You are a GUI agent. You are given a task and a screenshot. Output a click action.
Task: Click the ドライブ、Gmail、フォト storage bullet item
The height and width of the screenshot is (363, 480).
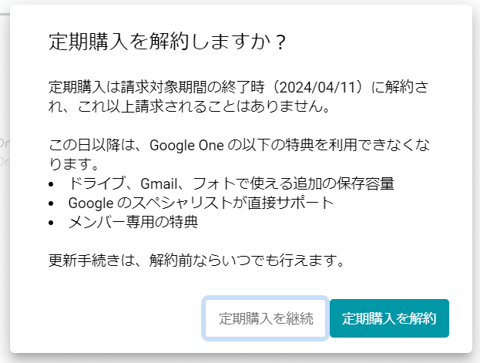tap(231, 183)
